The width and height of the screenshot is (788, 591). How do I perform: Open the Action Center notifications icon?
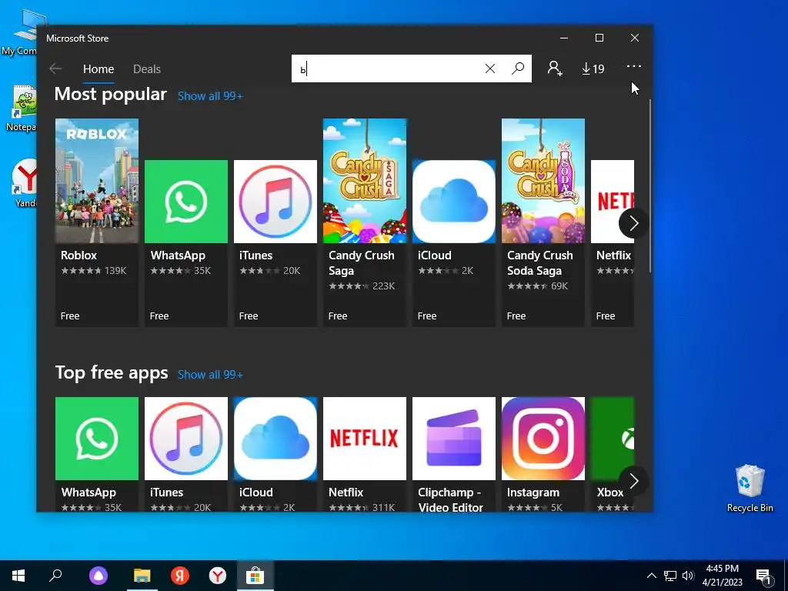[x=764, y=576]
